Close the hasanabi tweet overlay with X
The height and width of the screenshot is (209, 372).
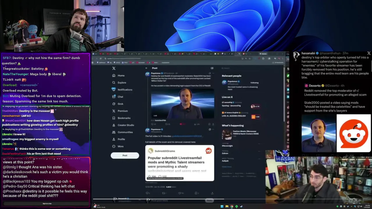pyautogui.click(x=369, y=53)
